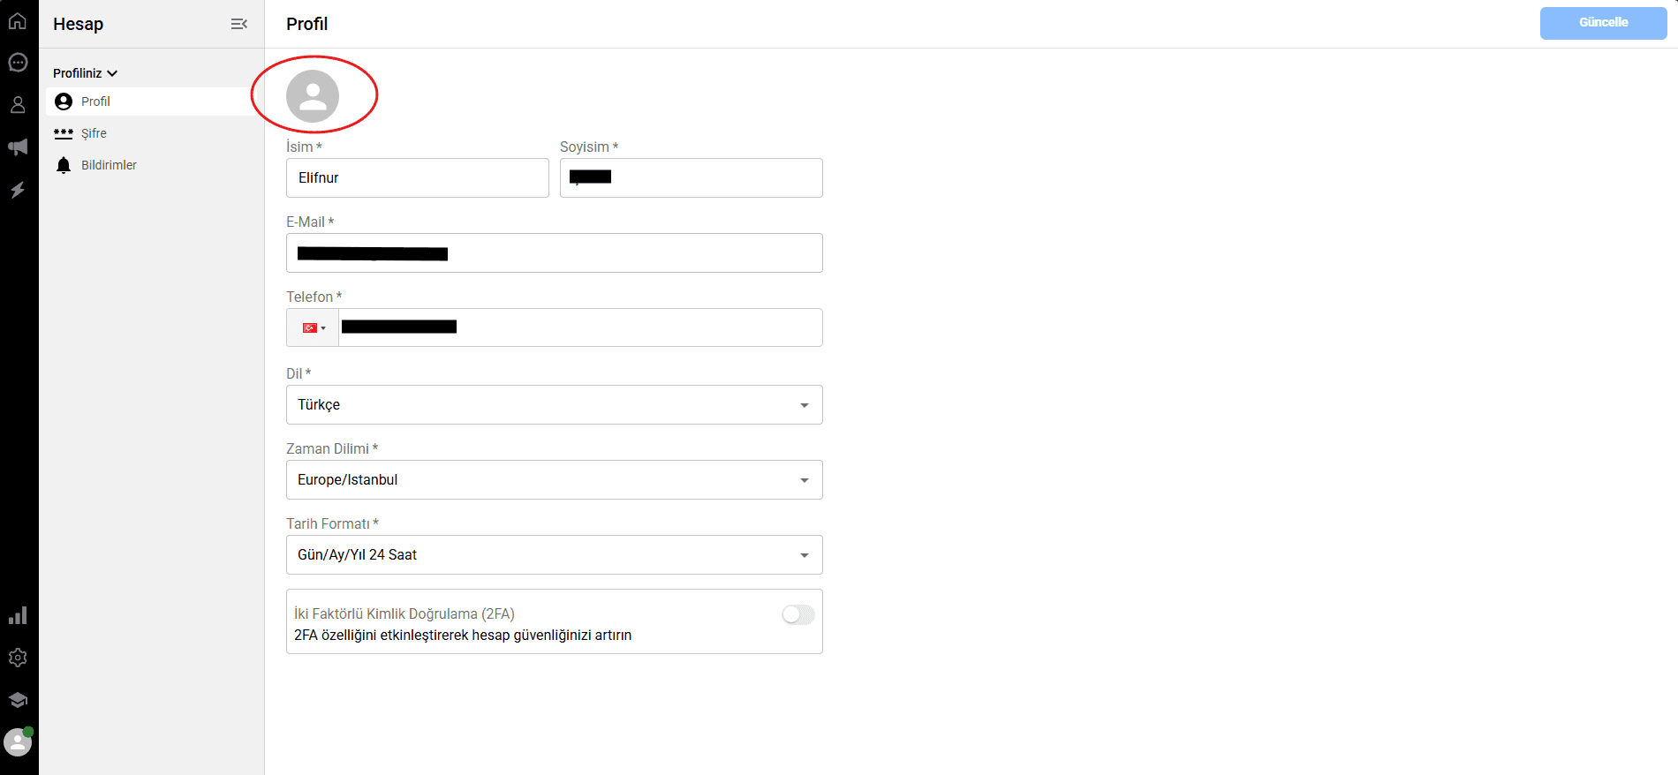Open the reports bar chart icon
The height and width of the screenshot is (775, 1678).
click(18, 615)
